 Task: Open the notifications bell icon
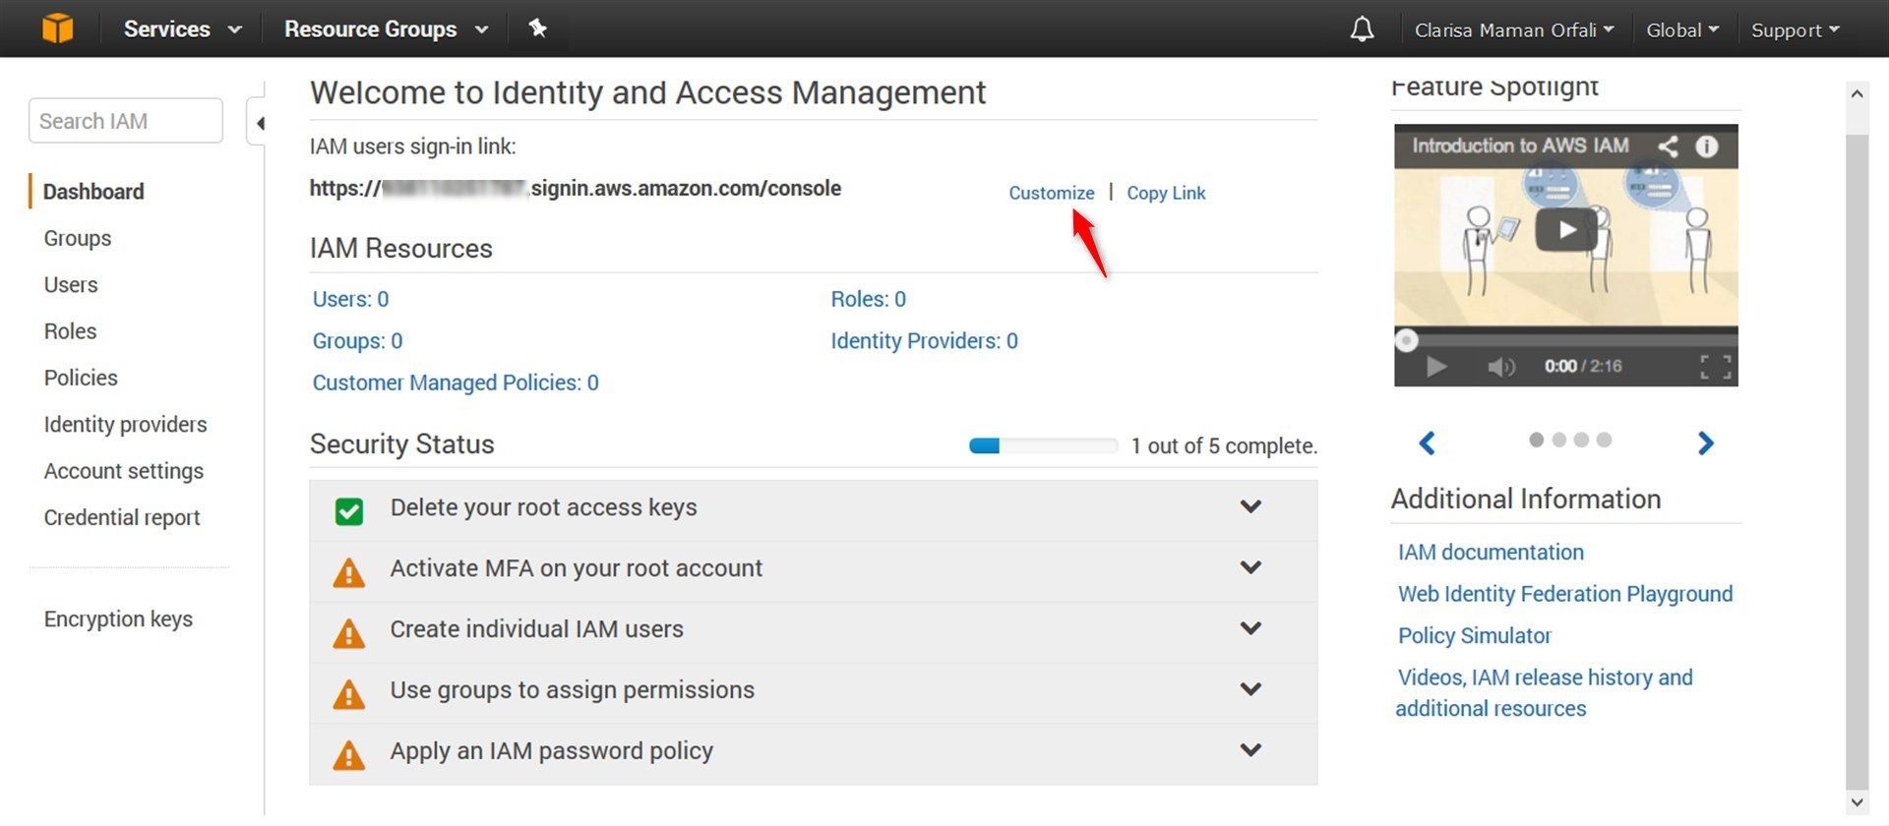tap(1362, 29)
